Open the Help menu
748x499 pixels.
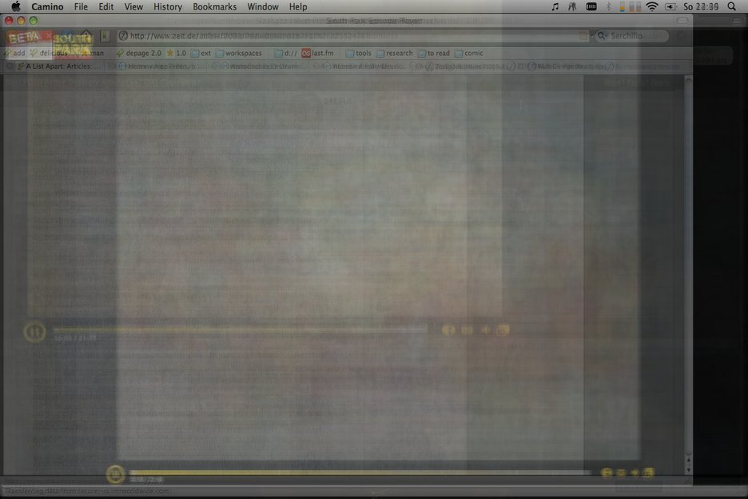tap(298, 6)
